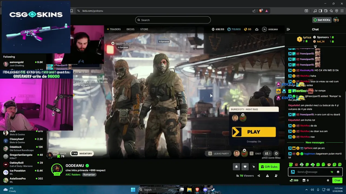Image resolution: width=346 pixels, height=194 pixels.
Task: Click the bookmark icon in address bar
Action: click(71, 11)
